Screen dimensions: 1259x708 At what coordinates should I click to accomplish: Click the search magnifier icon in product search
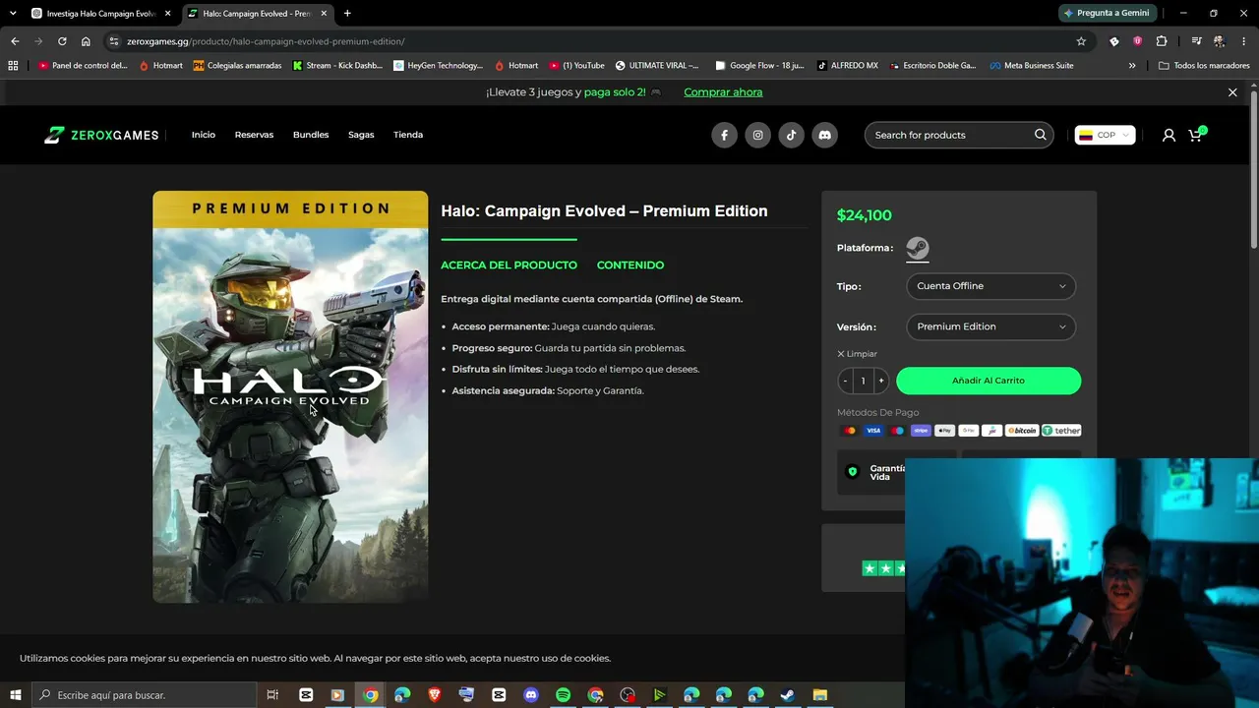[1040, 135]
